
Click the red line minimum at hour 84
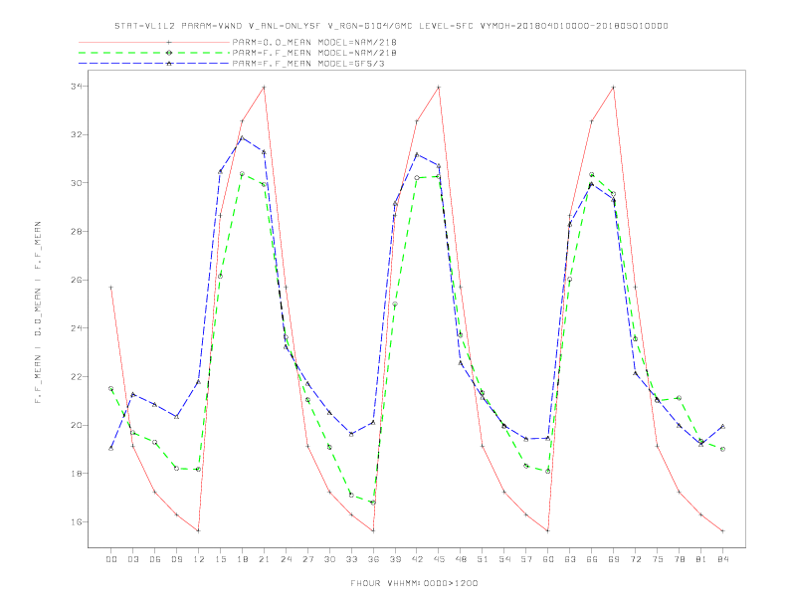[x=722, y=531]
